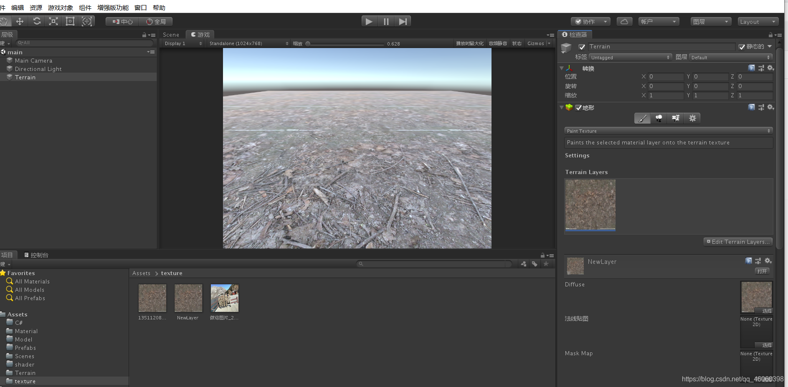Open the Paint Texture tool dropdown

(668, 131)
